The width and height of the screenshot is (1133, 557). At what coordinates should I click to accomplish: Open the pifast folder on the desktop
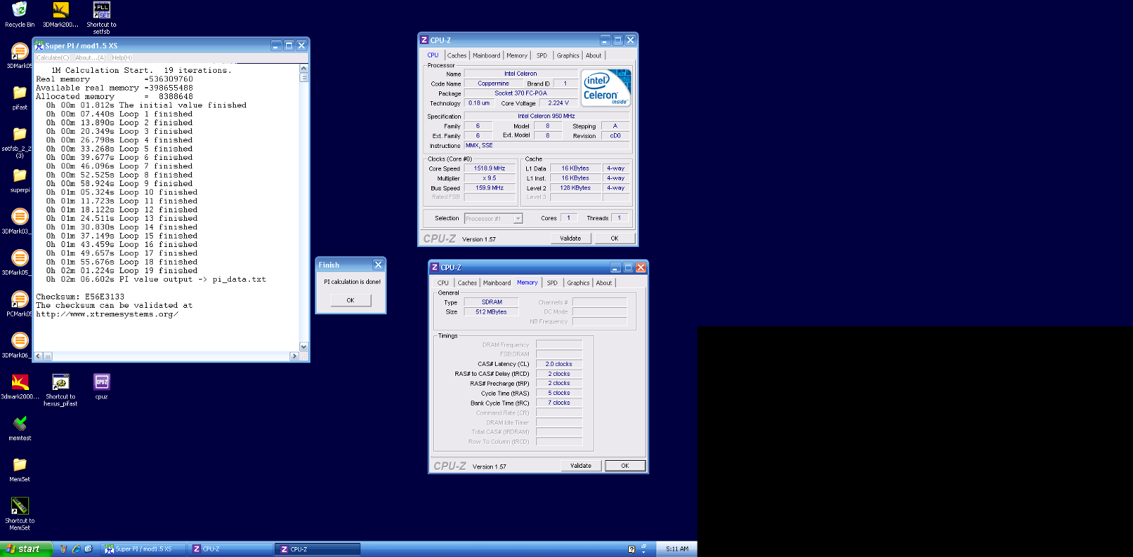[20, 97]
